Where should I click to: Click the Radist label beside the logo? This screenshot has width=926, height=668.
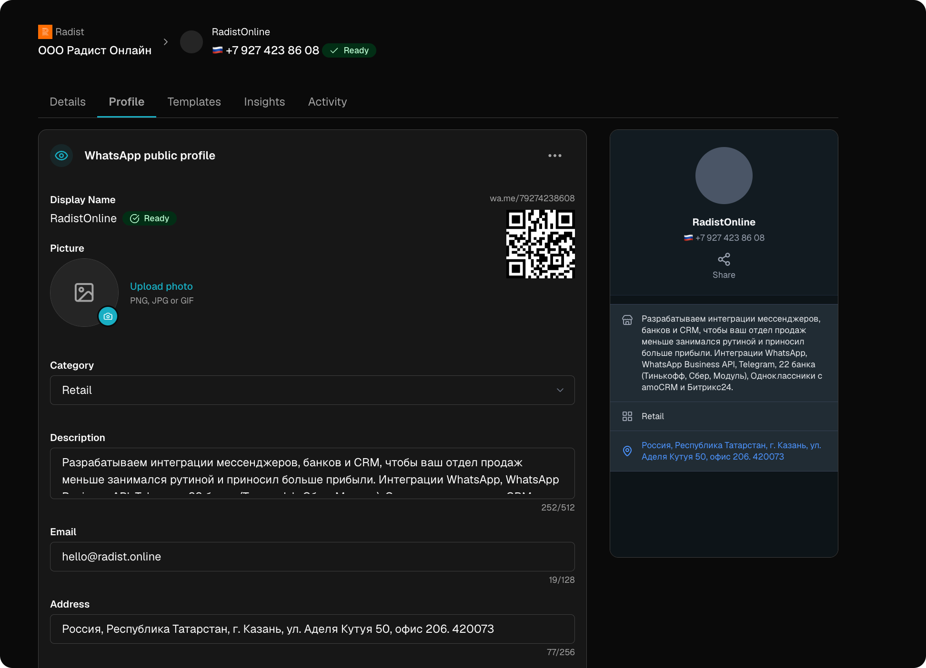[x=70, y=32]
